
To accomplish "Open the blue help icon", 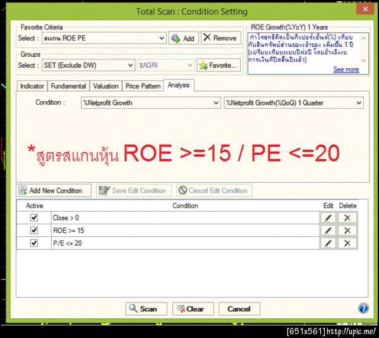I will 363,308.
